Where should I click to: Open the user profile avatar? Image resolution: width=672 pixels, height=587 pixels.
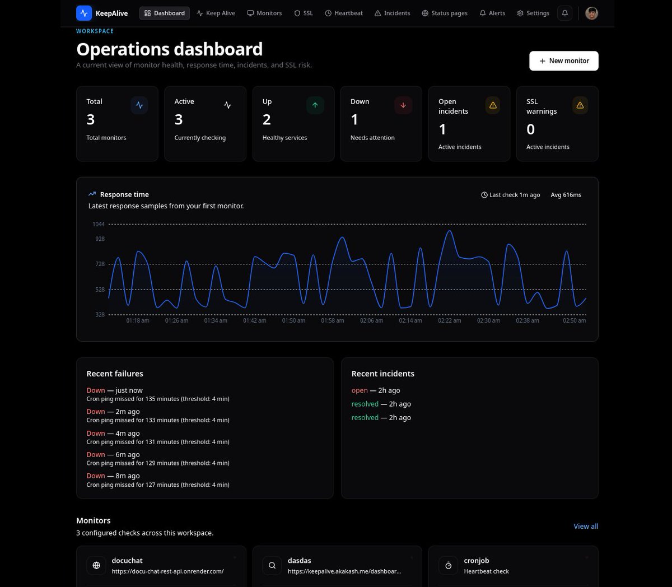tap(591, 13)
